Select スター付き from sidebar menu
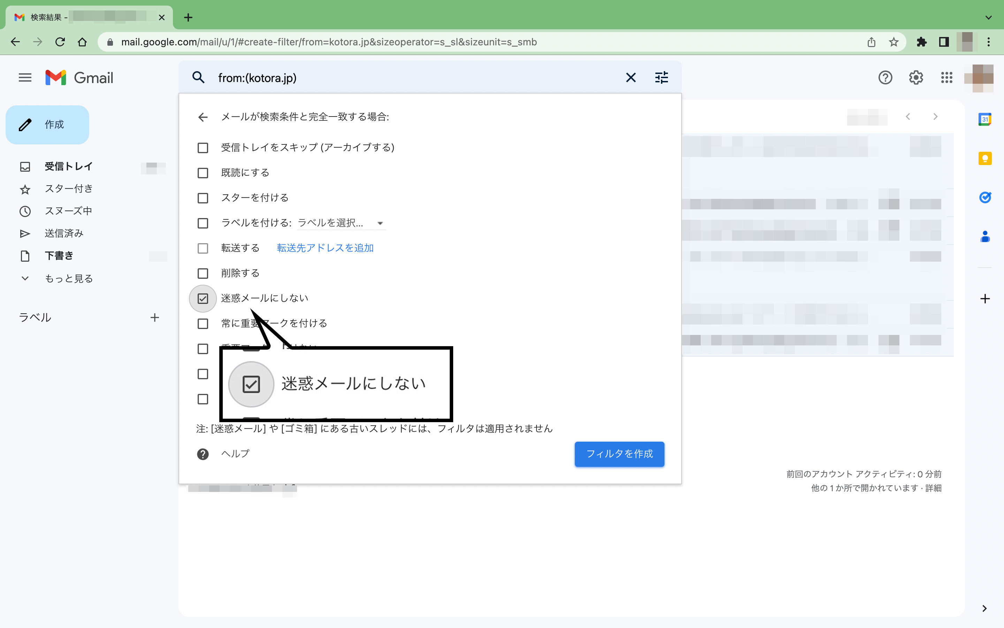 (x=68, y=189)
